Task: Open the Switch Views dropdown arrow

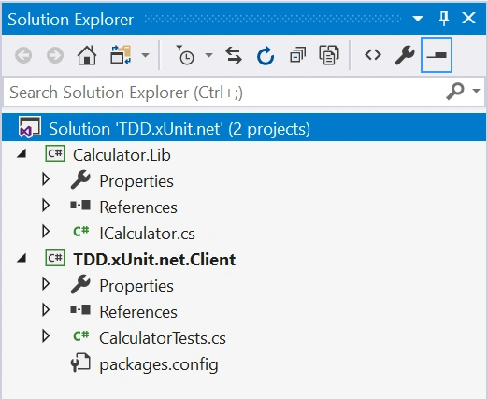Action: (x=145, y=55)
